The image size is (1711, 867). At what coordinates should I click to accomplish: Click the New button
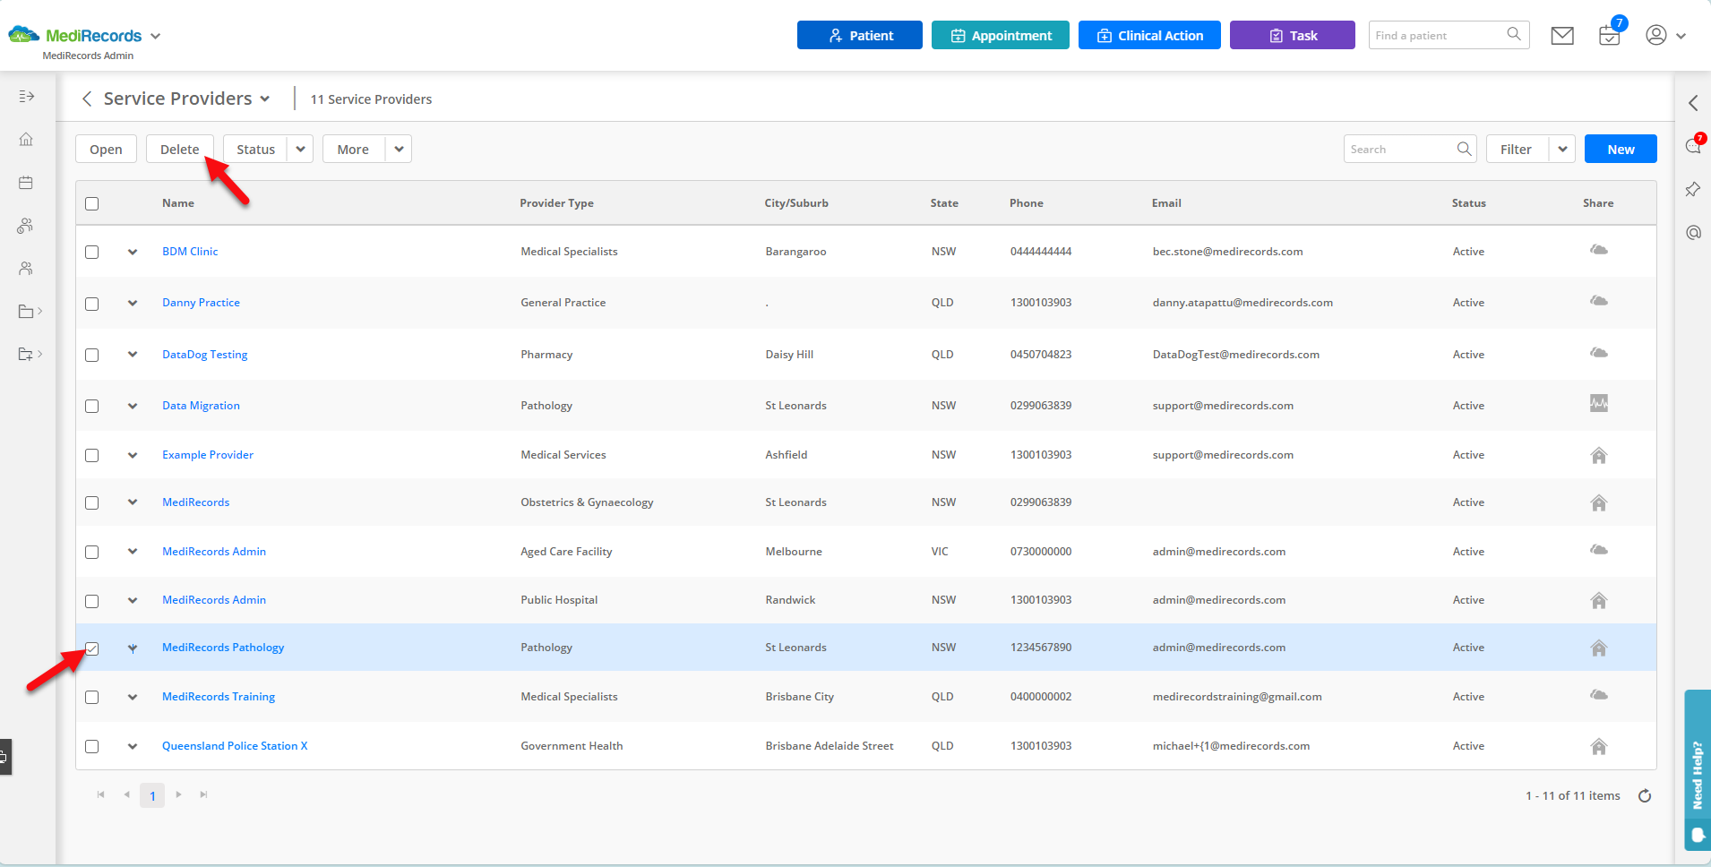pos(1621,149)
